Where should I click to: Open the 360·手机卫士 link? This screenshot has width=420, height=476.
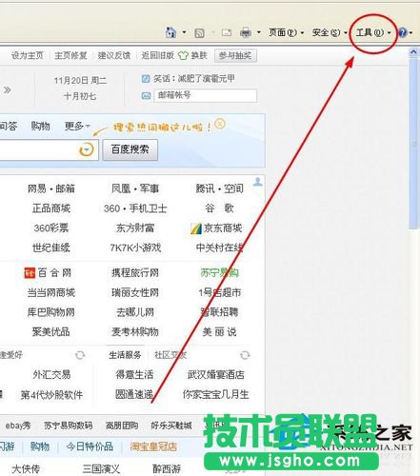point(135,208)
